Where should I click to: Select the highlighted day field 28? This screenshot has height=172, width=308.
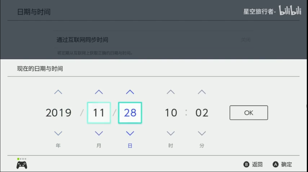pos(130,113)
